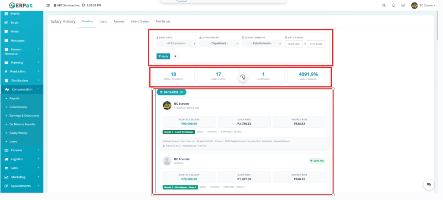
Task: Click the circular refresh arrow icon
Action: click(243, 77)
